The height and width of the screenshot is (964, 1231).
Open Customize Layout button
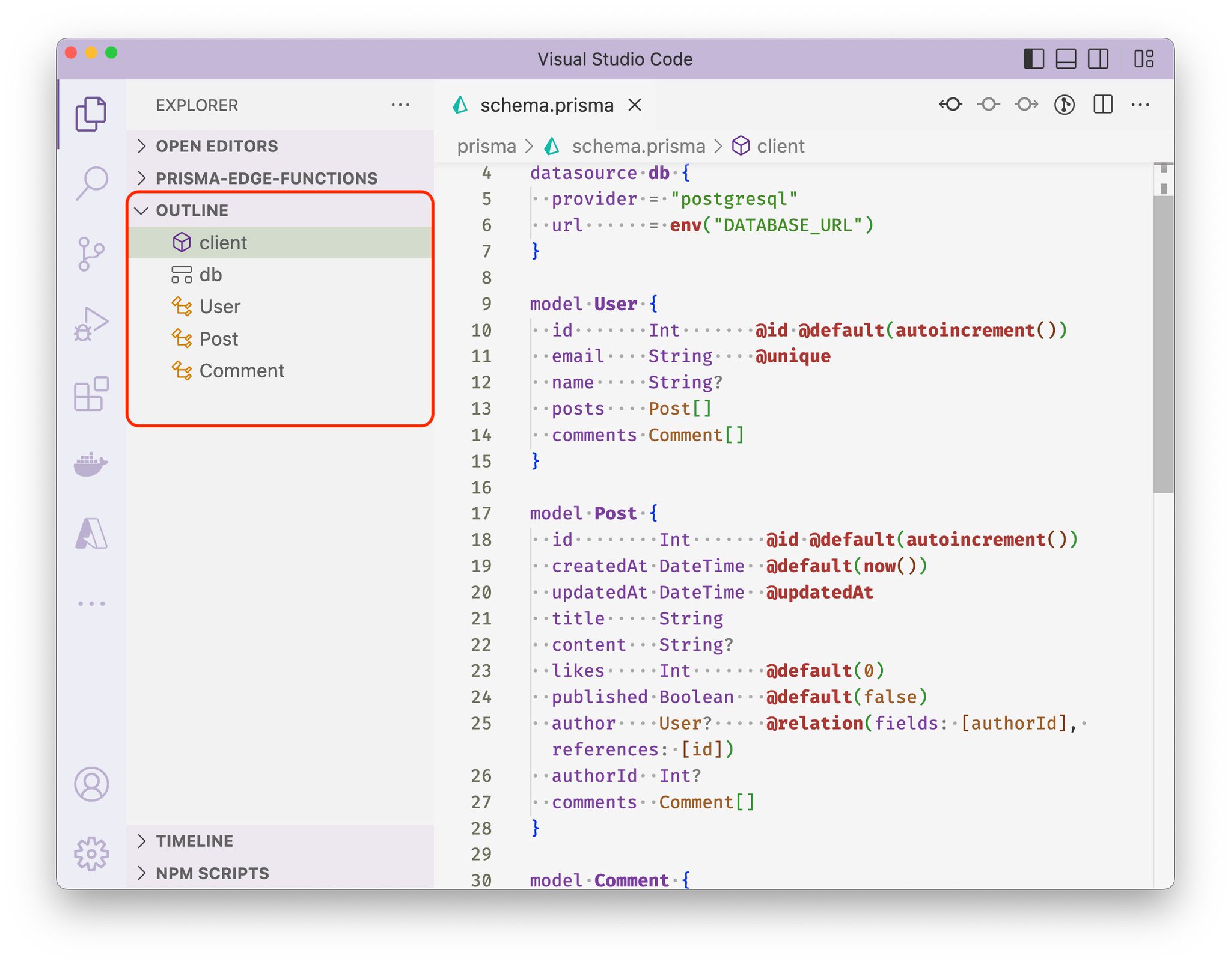click(x=1144, y=59)
